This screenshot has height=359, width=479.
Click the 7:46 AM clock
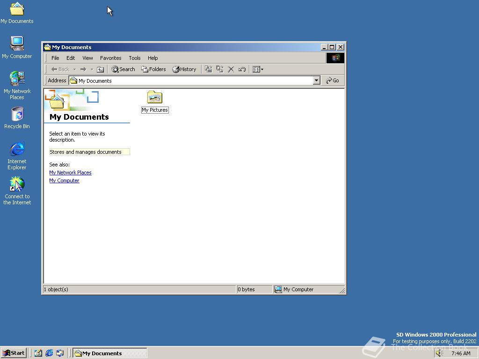(461, 353)
